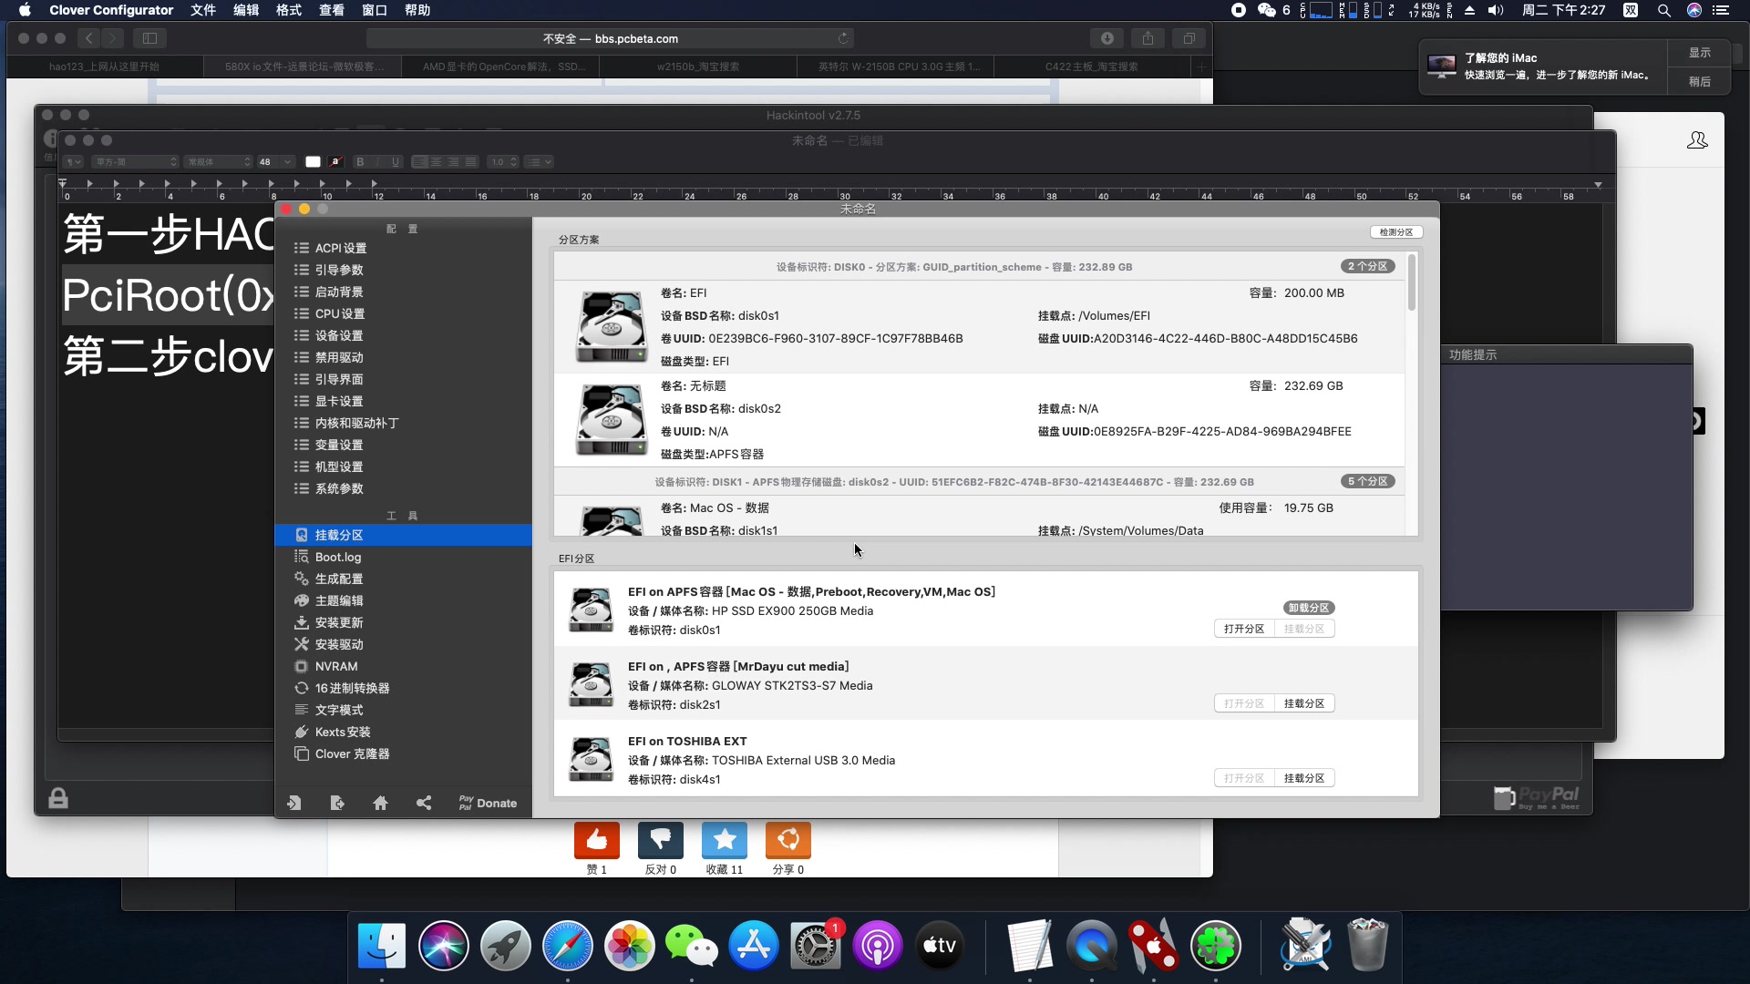1750x984 pixels.
Task: Open System Preferences in the Dock
Action: coord(816,946)
